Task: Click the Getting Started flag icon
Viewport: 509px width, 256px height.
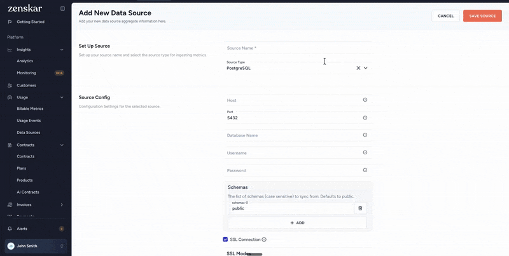Action: 10,22
